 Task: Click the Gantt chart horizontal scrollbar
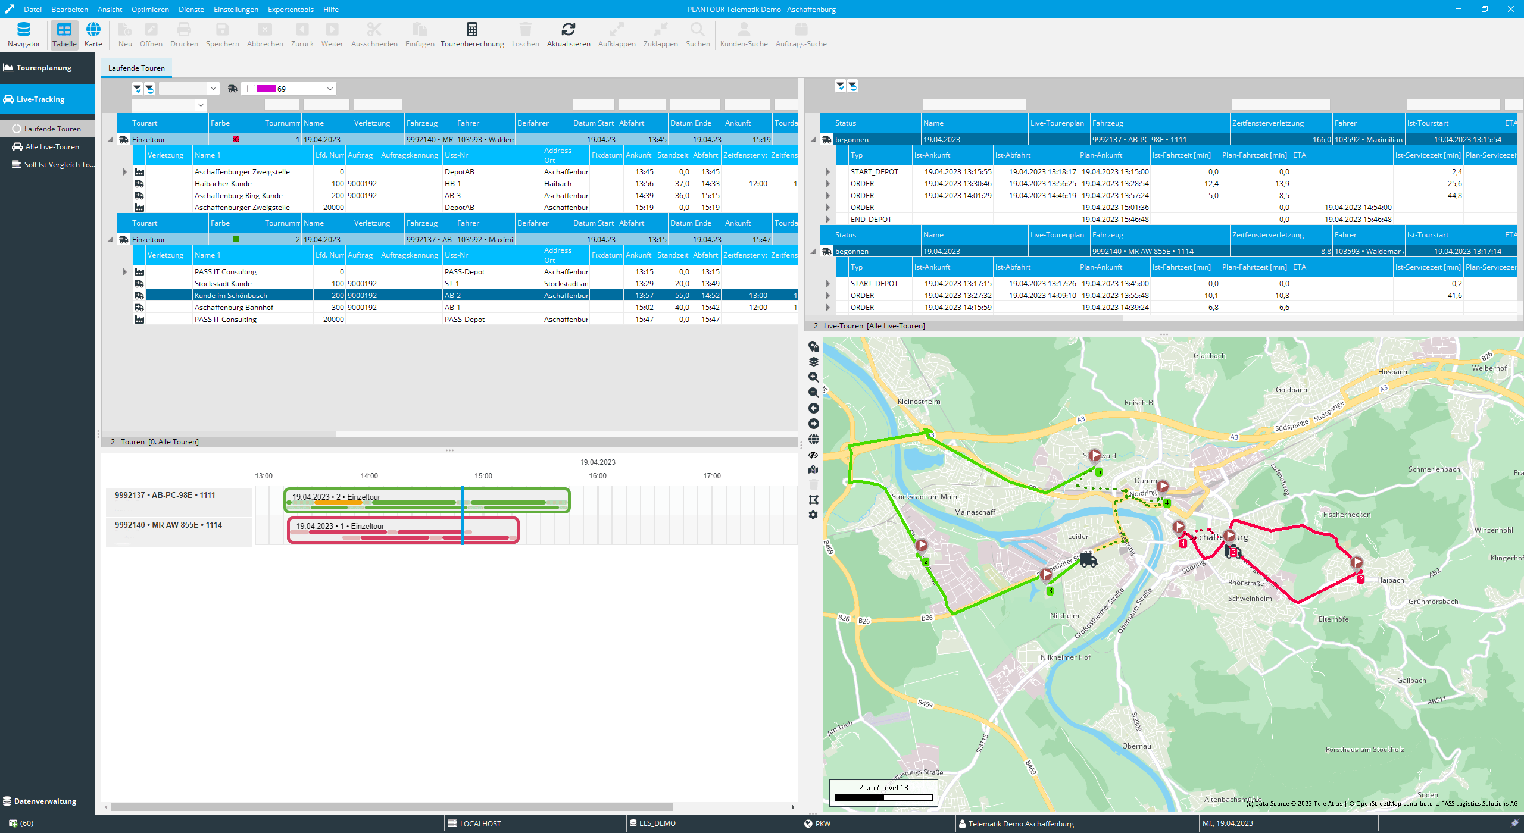pyautogui.click(x=392, y=807)
